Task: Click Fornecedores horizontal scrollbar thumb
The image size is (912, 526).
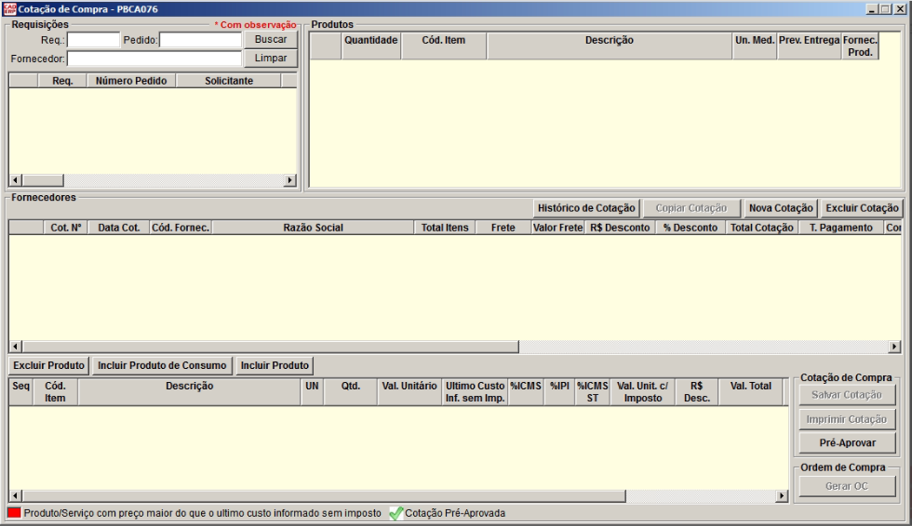Action: point(270,347)
